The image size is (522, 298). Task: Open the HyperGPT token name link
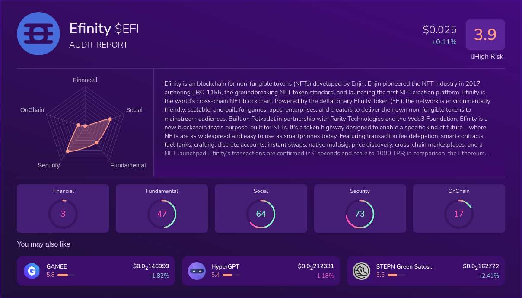point(225,266)
